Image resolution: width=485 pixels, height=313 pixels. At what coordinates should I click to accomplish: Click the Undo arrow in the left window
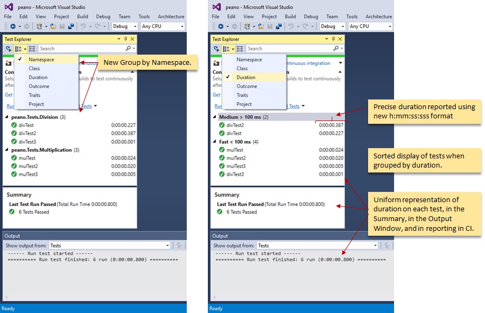[83, 26]
